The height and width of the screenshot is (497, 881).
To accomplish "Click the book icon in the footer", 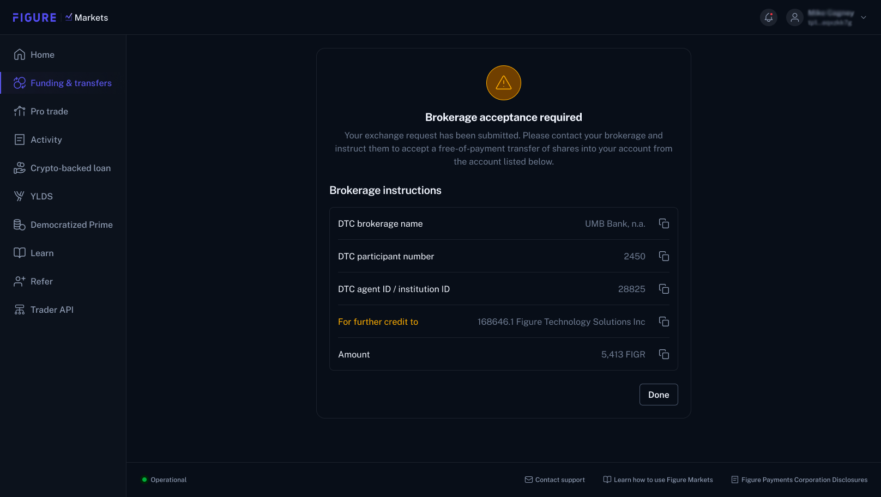I will 607,480.
